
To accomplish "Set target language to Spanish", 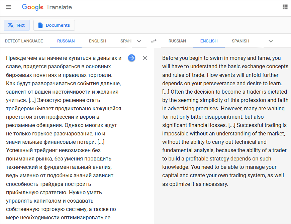I will click(240, 41).
